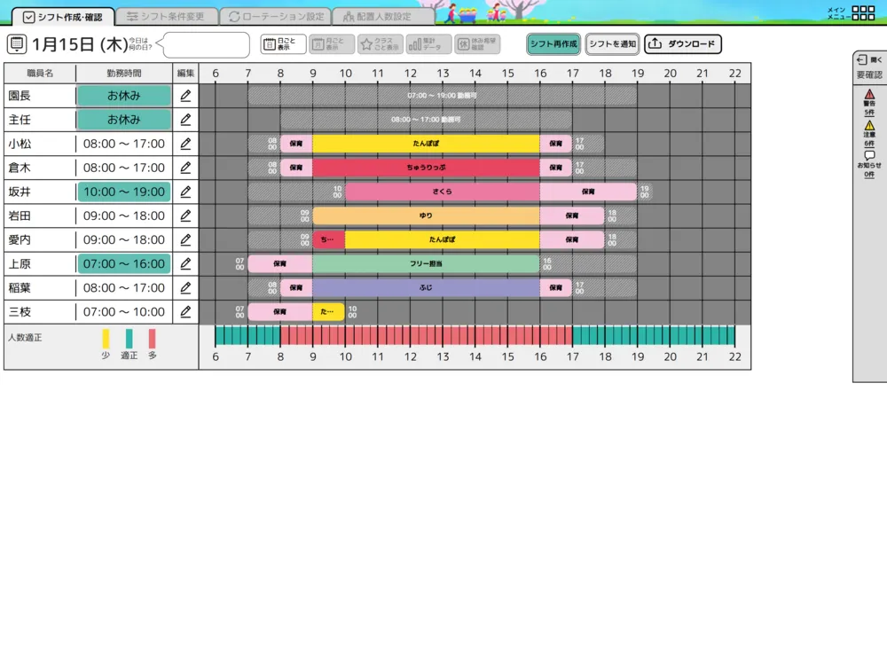Select 稲葉's purple ふじ shift bar

[x=426, y=288]
